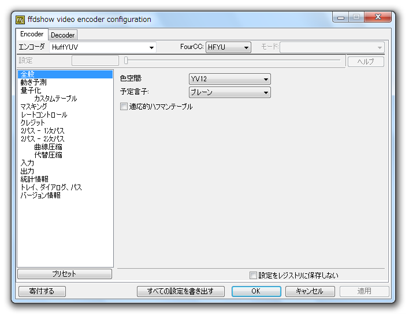The height and width of the screenshot is (316, 409).
Task: Click the 適用 button
Action: click(x=364, y=291)
